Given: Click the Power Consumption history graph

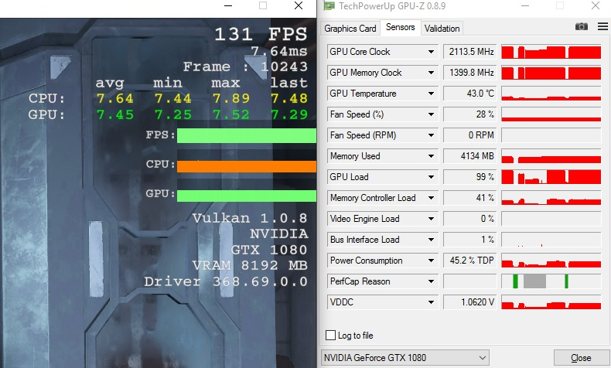Looking at the screenshot, I should [x=551, y=261].
